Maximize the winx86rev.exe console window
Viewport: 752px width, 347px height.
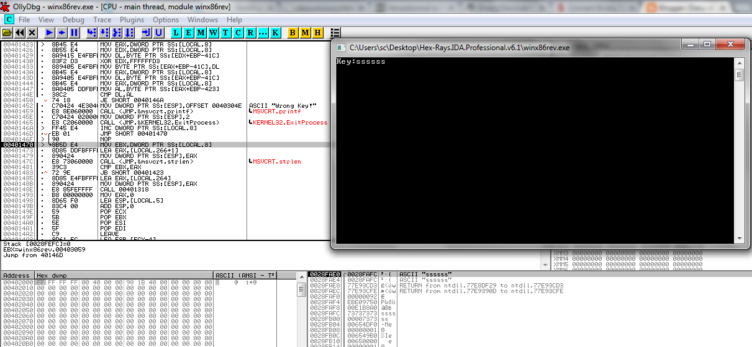coord(707,45)
